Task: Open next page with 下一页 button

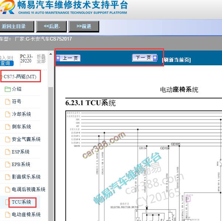Action: coord(145,58)
